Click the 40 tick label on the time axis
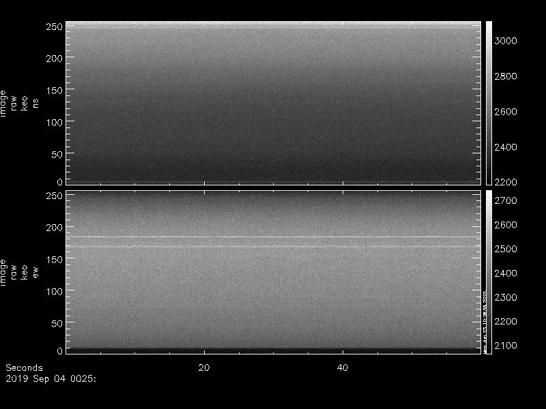The image size is (546, 409). click(x=343, y=367)
